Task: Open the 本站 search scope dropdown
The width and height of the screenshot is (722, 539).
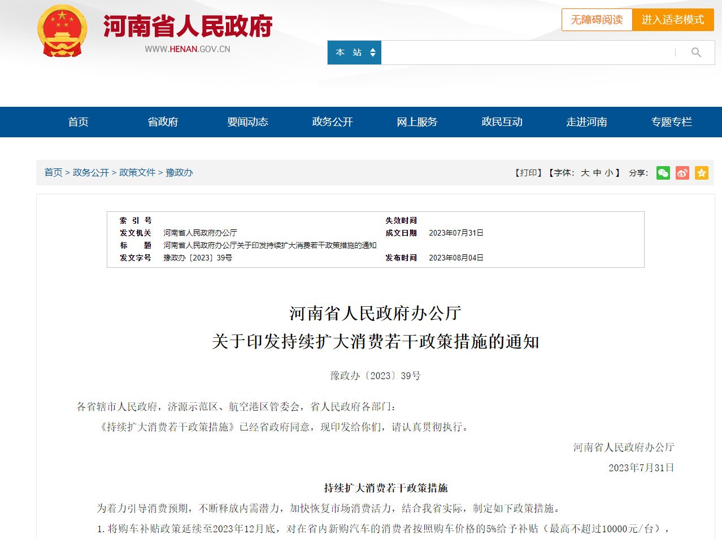Action: click(355, 53)
